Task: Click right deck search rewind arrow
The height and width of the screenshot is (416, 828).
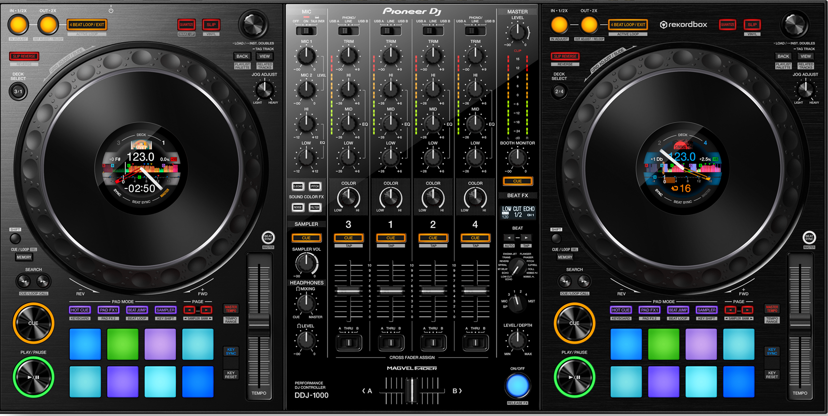Action: coord(565,281)
